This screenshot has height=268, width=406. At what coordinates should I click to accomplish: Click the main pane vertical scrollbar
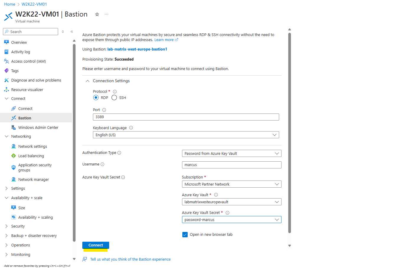click(x=289, y=133)
